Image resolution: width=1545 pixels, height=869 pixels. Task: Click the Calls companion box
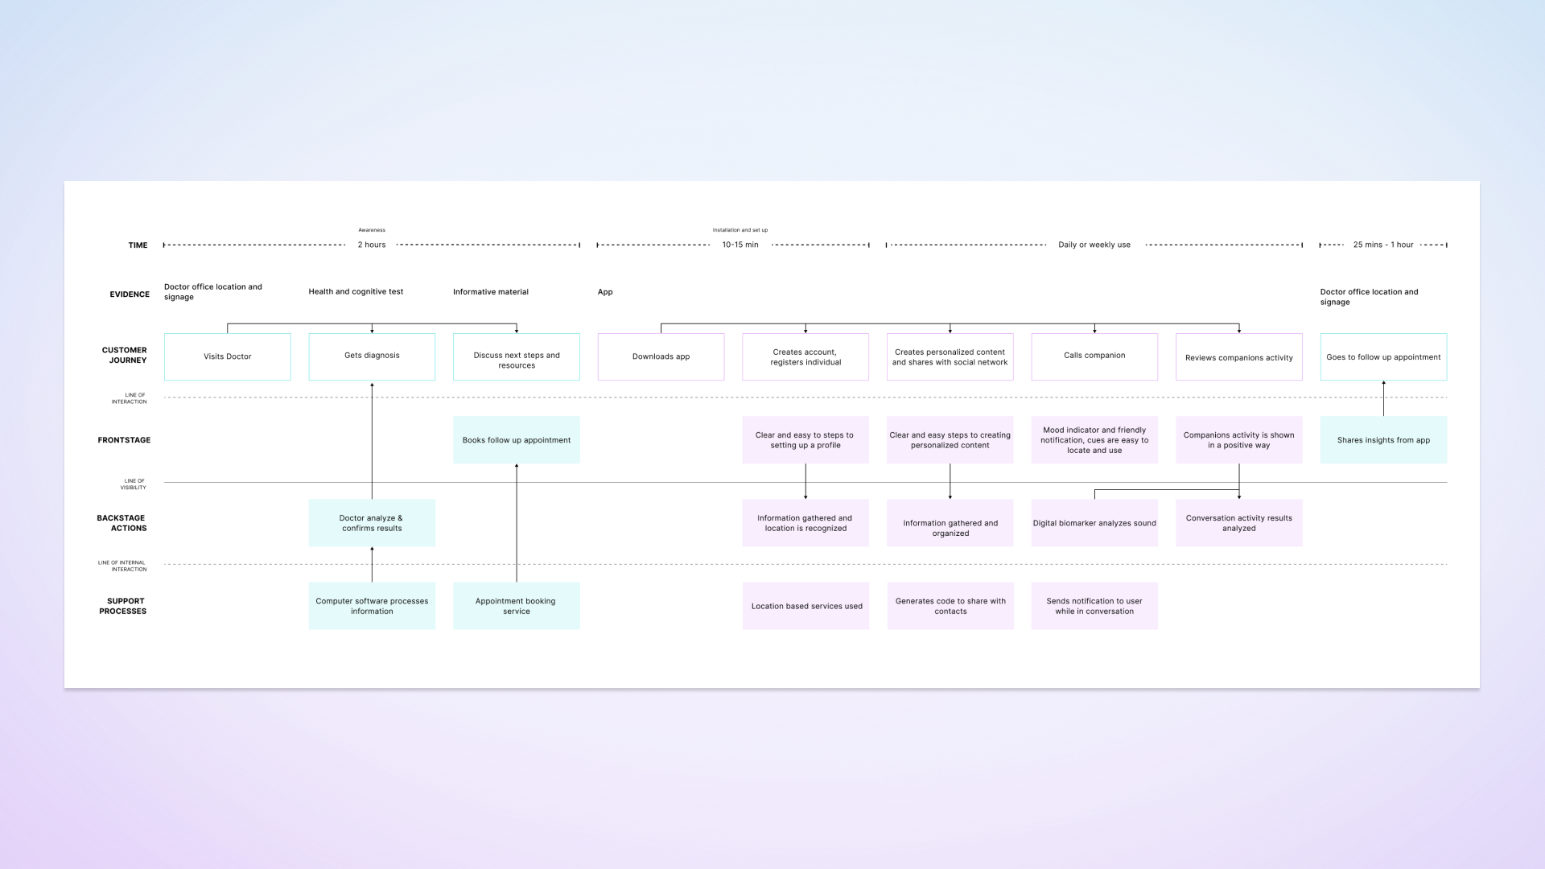coord(1094,356)
